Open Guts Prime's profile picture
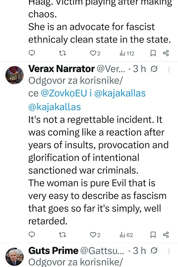 pyautogui.click(x=14, y=256)
